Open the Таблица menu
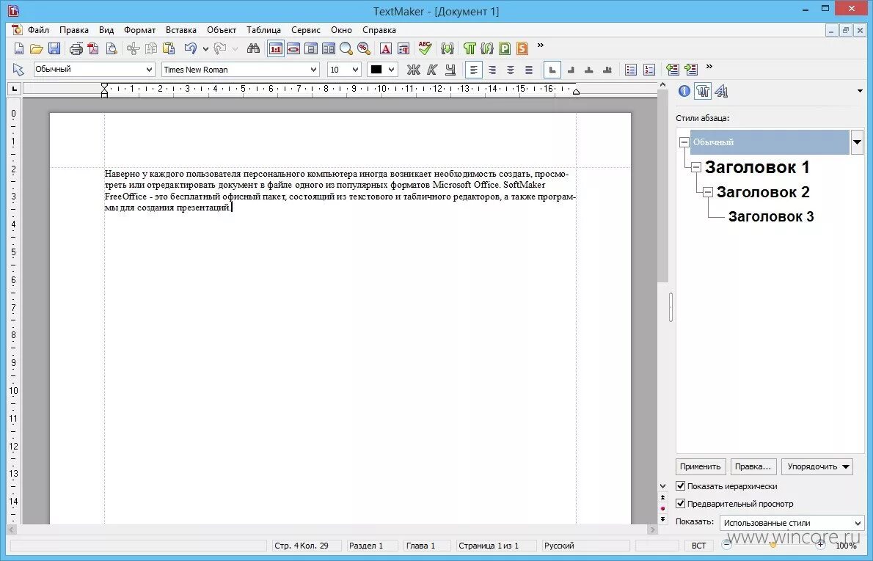 [x=263, y=30]
